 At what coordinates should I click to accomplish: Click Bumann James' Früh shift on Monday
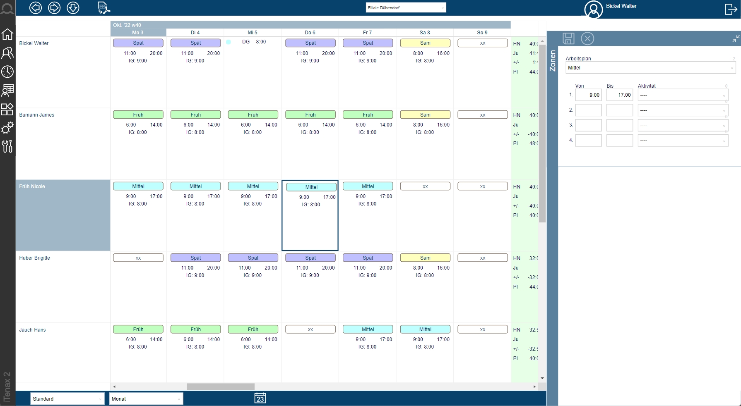coord(138,115)
